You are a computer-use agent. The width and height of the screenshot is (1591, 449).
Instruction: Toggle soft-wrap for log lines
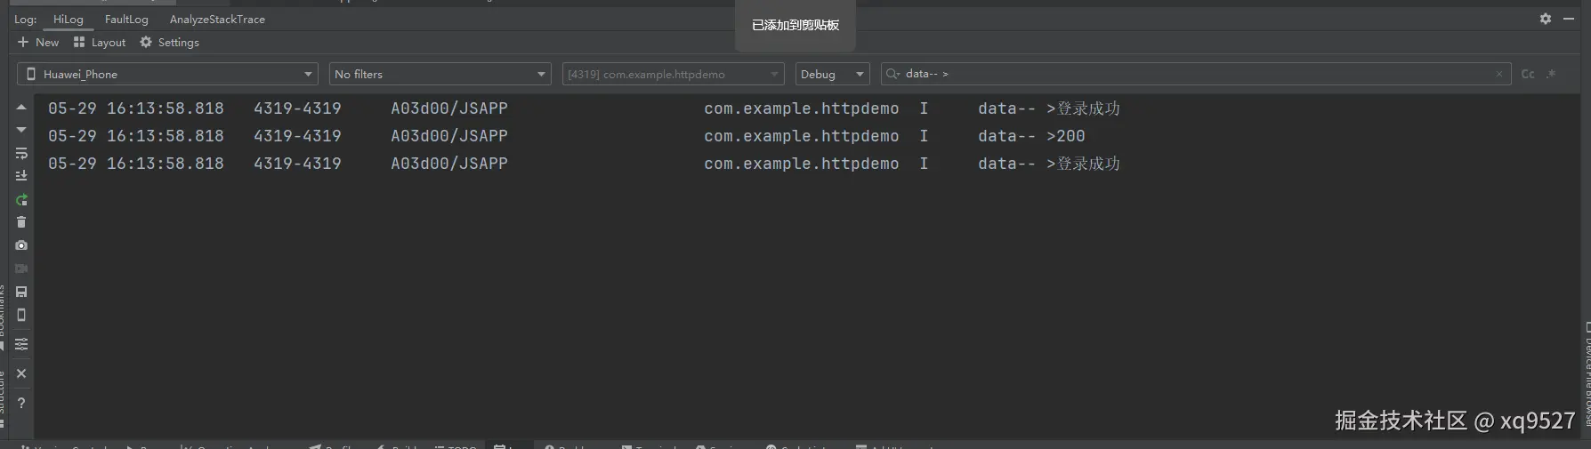[21, 153]
